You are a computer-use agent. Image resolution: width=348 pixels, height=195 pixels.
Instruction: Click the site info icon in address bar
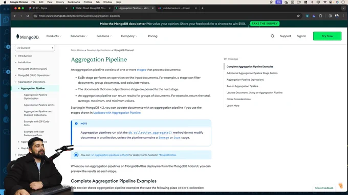[35, 16]
